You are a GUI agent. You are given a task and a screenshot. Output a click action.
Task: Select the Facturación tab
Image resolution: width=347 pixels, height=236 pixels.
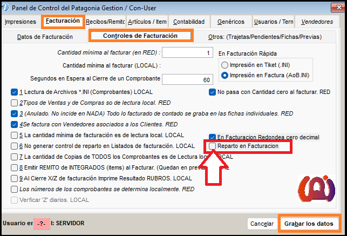63,21
